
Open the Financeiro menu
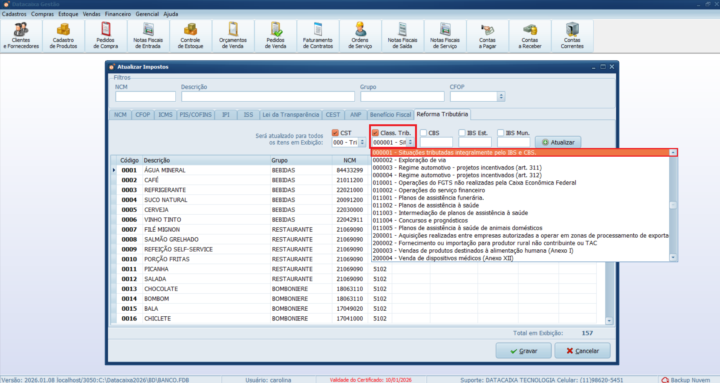[118, 14]
